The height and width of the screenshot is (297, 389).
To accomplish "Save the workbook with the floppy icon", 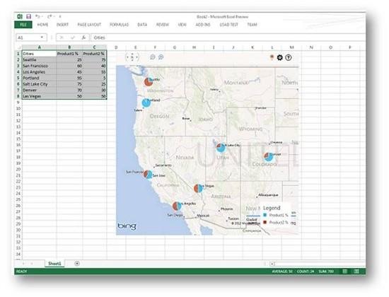I will (x=28, y=17).
